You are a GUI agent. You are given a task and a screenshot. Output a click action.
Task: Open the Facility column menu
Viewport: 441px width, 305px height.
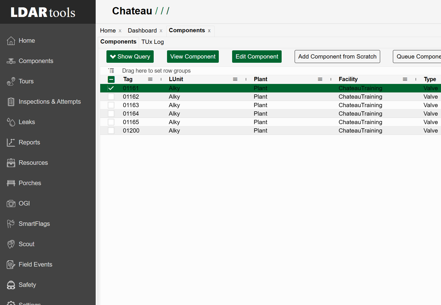(405, 79)
